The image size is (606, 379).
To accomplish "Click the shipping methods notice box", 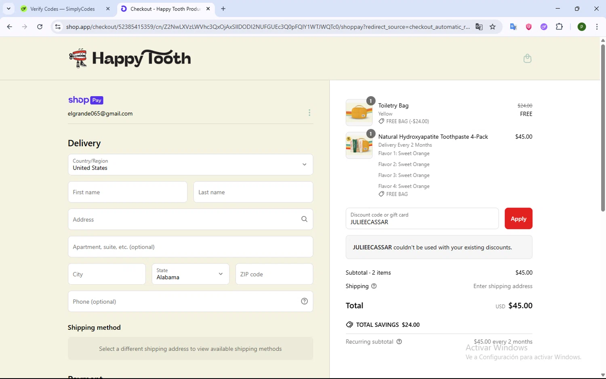I will coord(190,349).
